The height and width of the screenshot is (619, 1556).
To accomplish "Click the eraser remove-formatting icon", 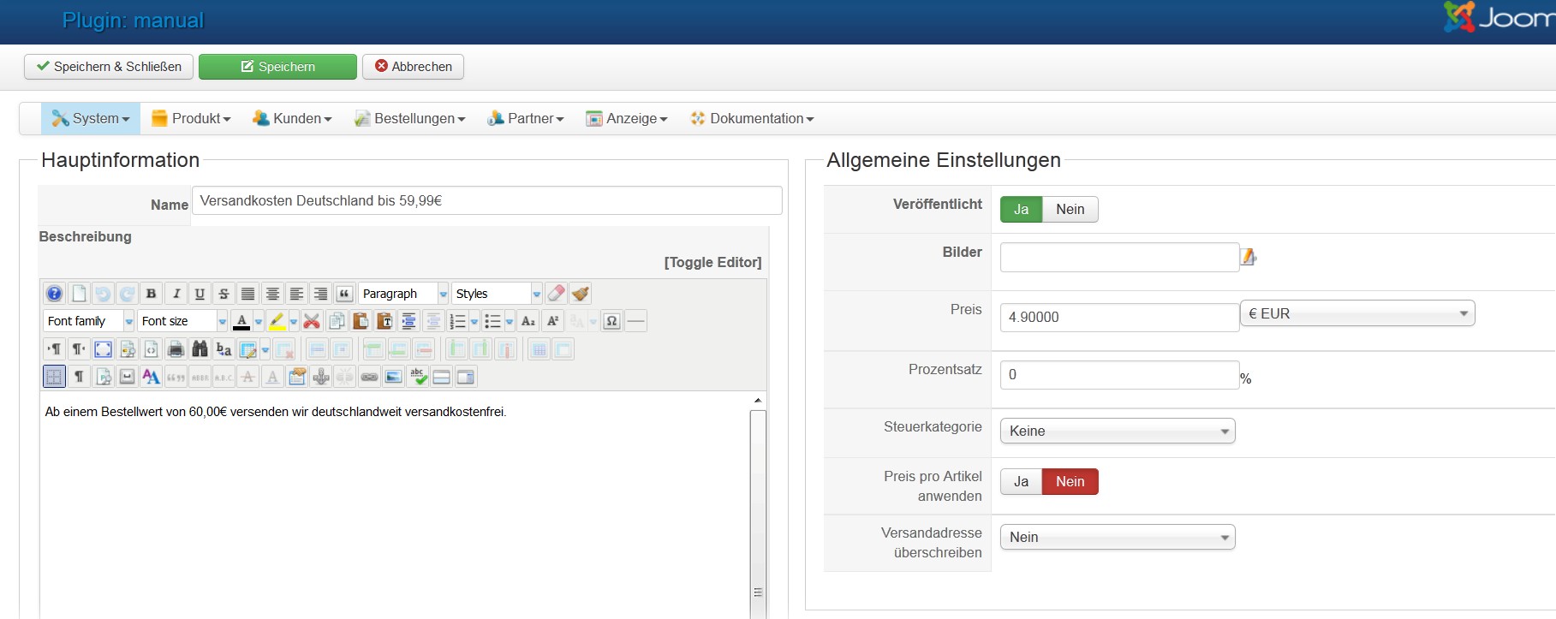I will 556,294.
